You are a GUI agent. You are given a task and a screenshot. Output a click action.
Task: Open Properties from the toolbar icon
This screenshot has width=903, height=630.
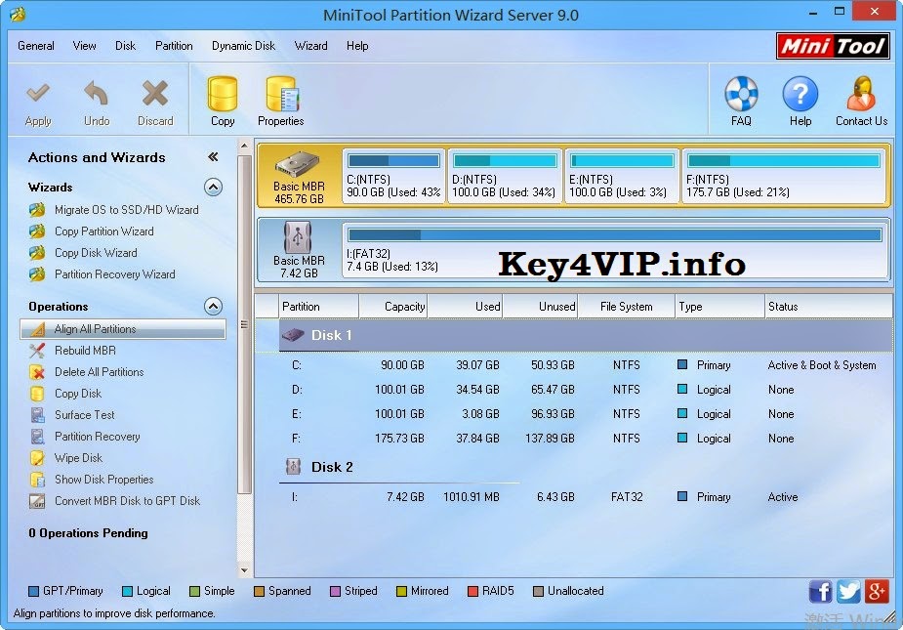pos(280,99)
